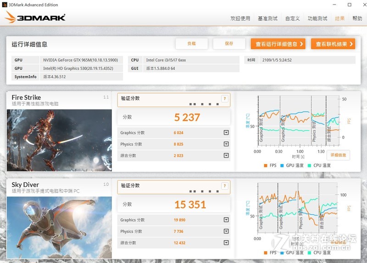
Task: Click the green CPU 温度 legend swatch in Fire Strike chart
Action: tap(309, 165)
